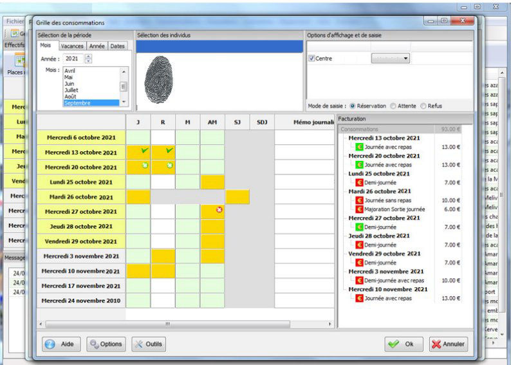Click the J column header

click(x=138, y=122)
